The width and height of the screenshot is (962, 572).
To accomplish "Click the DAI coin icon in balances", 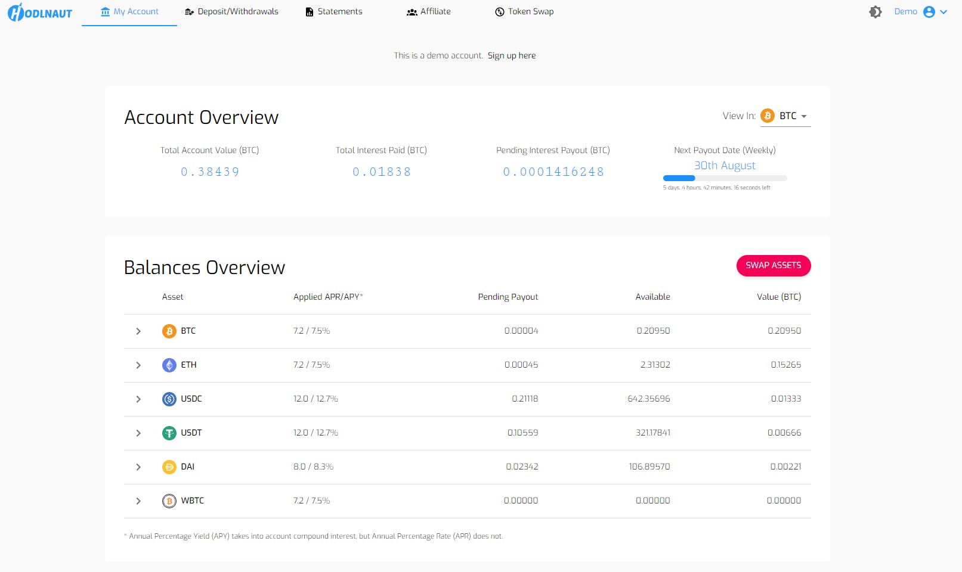I will [169, 467].
